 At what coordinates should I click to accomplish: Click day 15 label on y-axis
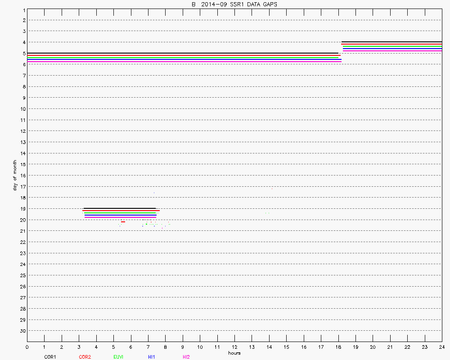(22, 164)
